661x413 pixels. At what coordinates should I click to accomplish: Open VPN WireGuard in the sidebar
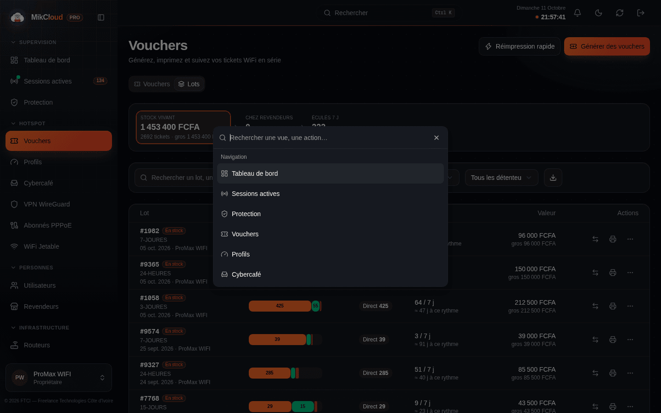(59, 204)
